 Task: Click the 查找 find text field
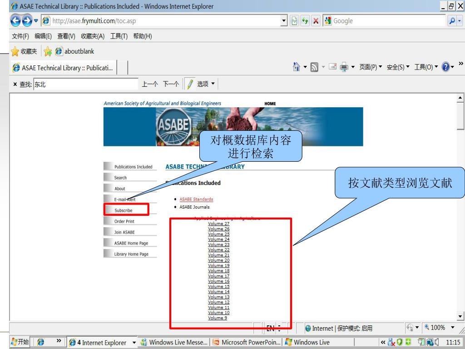pos(86,84)
